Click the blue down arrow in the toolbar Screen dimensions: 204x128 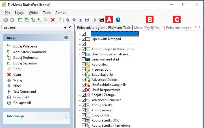coord(74,20)
